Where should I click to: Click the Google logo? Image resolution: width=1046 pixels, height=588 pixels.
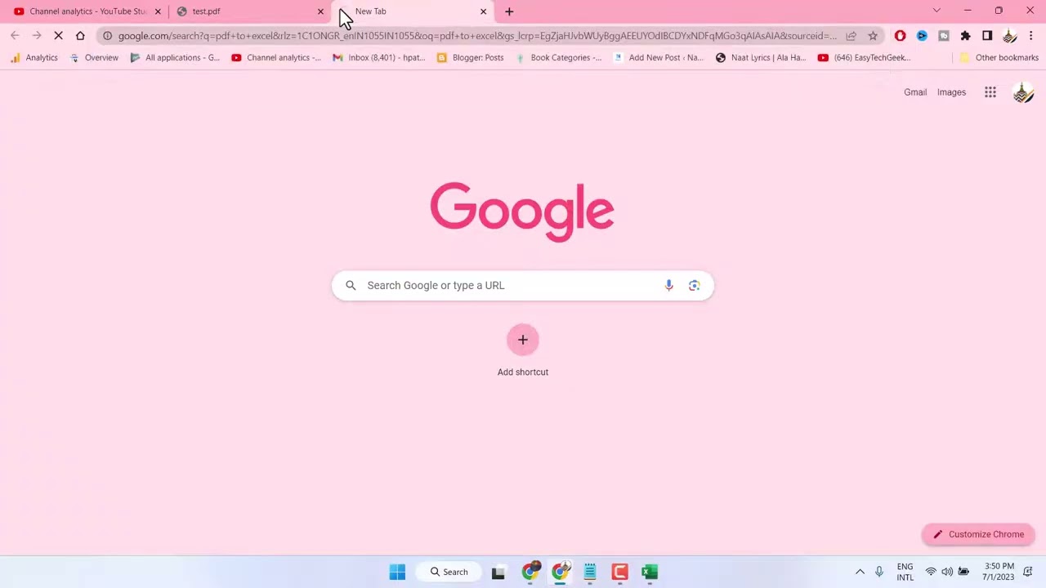click(522, 212)
